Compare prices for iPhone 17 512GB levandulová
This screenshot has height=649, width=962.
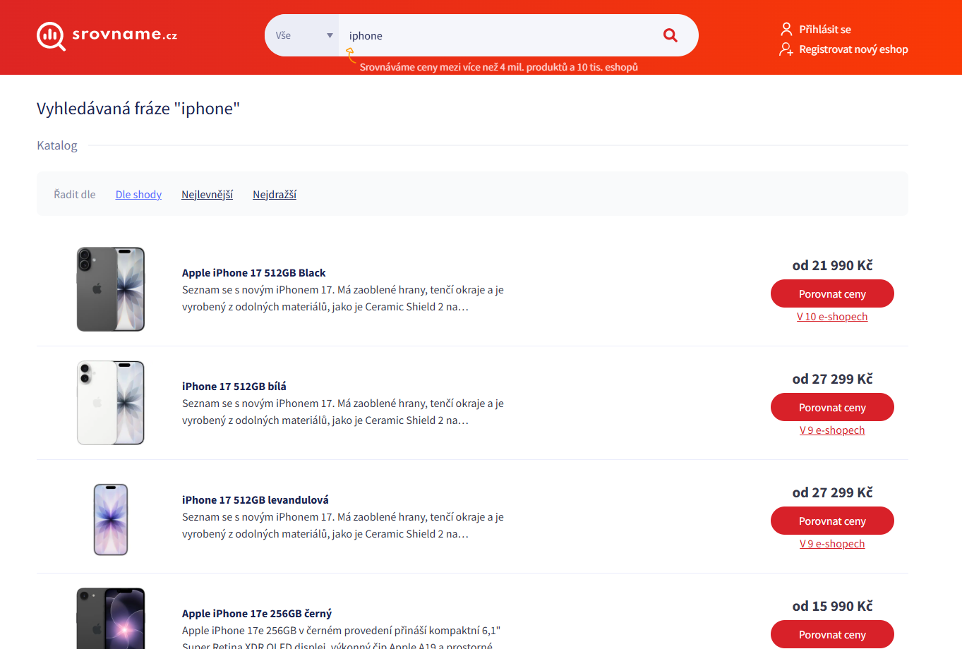(x=832, y=521)
